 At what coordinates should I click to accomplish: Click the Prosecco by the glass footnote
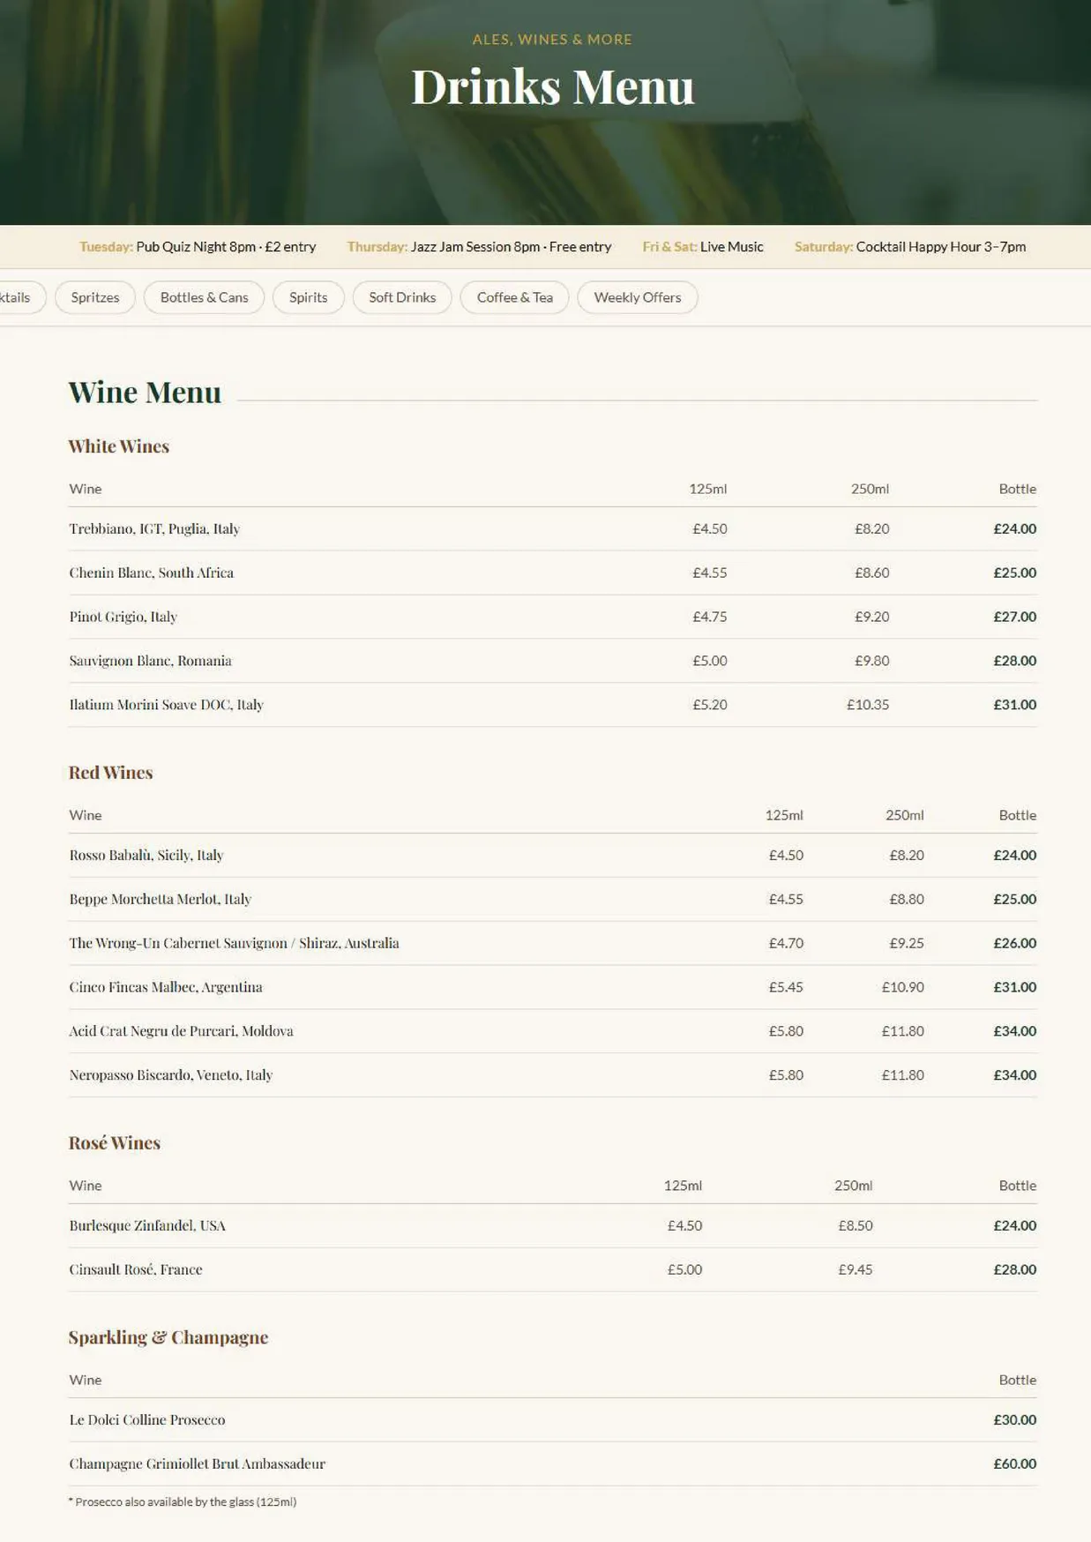pos(183,1501)
